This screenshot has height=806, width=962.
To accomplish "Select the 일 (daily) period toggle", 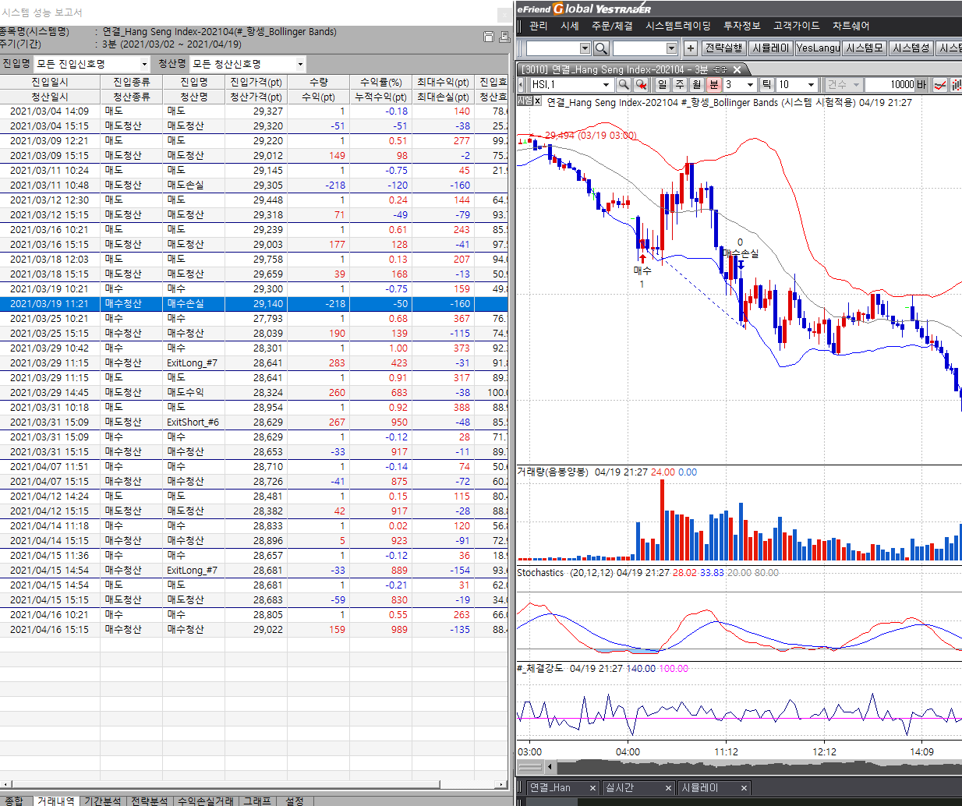I will click(662, 84).
